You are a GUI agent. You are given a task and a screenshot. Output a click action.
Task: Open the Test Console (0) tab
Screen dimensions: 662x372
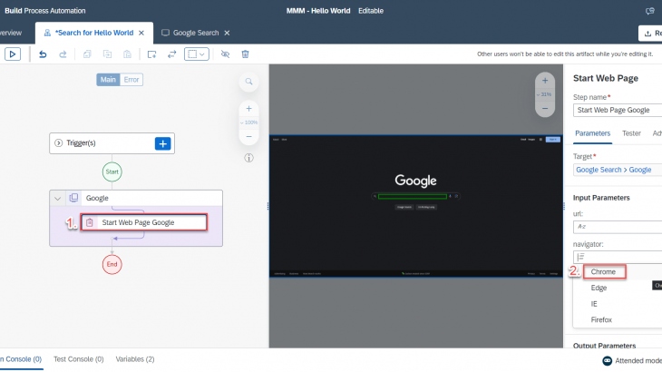[79, 359]
